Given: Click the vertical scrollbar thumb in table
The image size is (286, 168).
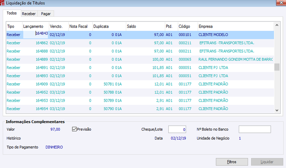Looking at the screenshot, I should (277, 67).
